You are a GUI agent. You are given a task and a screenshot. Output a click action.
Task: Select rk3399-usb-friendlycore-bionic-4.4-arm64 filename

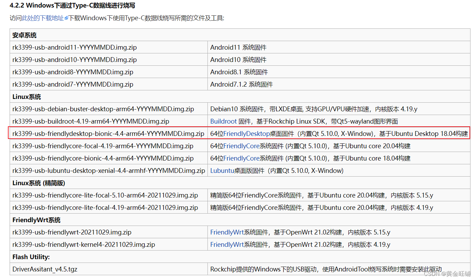click(x=103, y=158)
